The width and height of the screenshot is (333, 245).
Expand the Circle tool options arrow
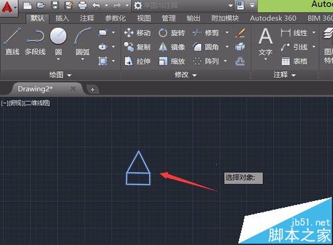click(58, 59)
